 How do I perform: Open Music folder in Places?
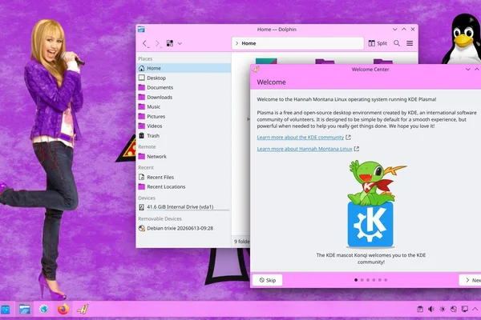pos(184,106)
